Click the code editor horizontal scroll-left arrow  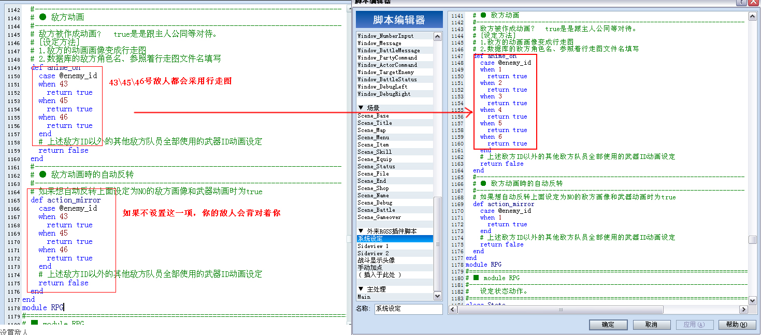click(x=453, y=310)
